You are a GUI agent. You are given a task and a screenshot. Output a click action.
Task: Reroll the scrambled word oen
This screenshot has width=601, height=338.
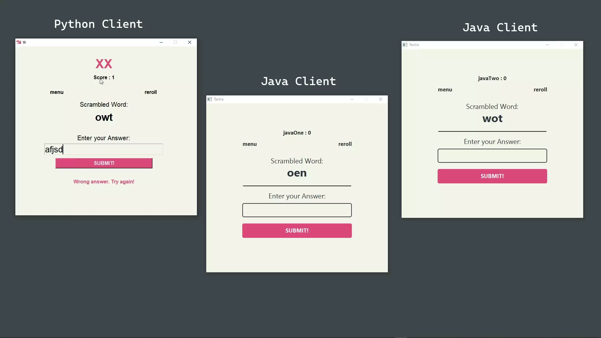(345, 144)
